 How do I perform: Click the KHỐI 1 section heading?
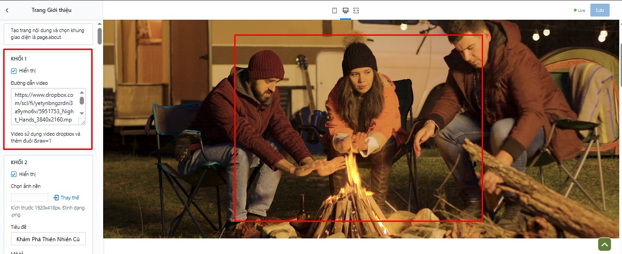coord(19,59)
